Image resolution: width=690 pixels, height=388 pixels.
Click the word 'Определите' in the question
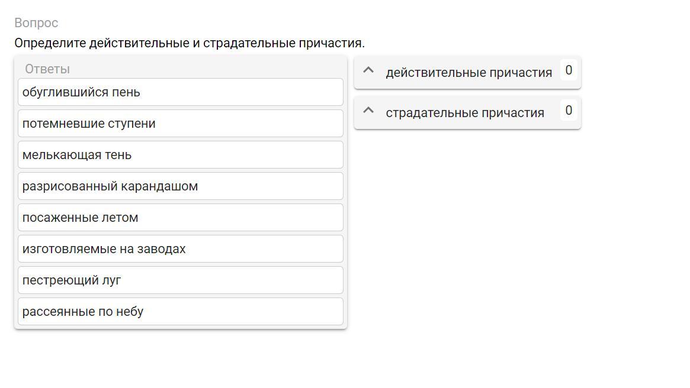(x=50, y=43)
